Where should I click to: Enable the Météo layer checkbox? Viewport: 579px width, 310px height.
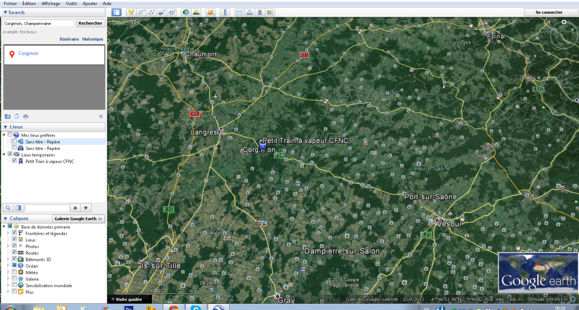coord(14,272)
